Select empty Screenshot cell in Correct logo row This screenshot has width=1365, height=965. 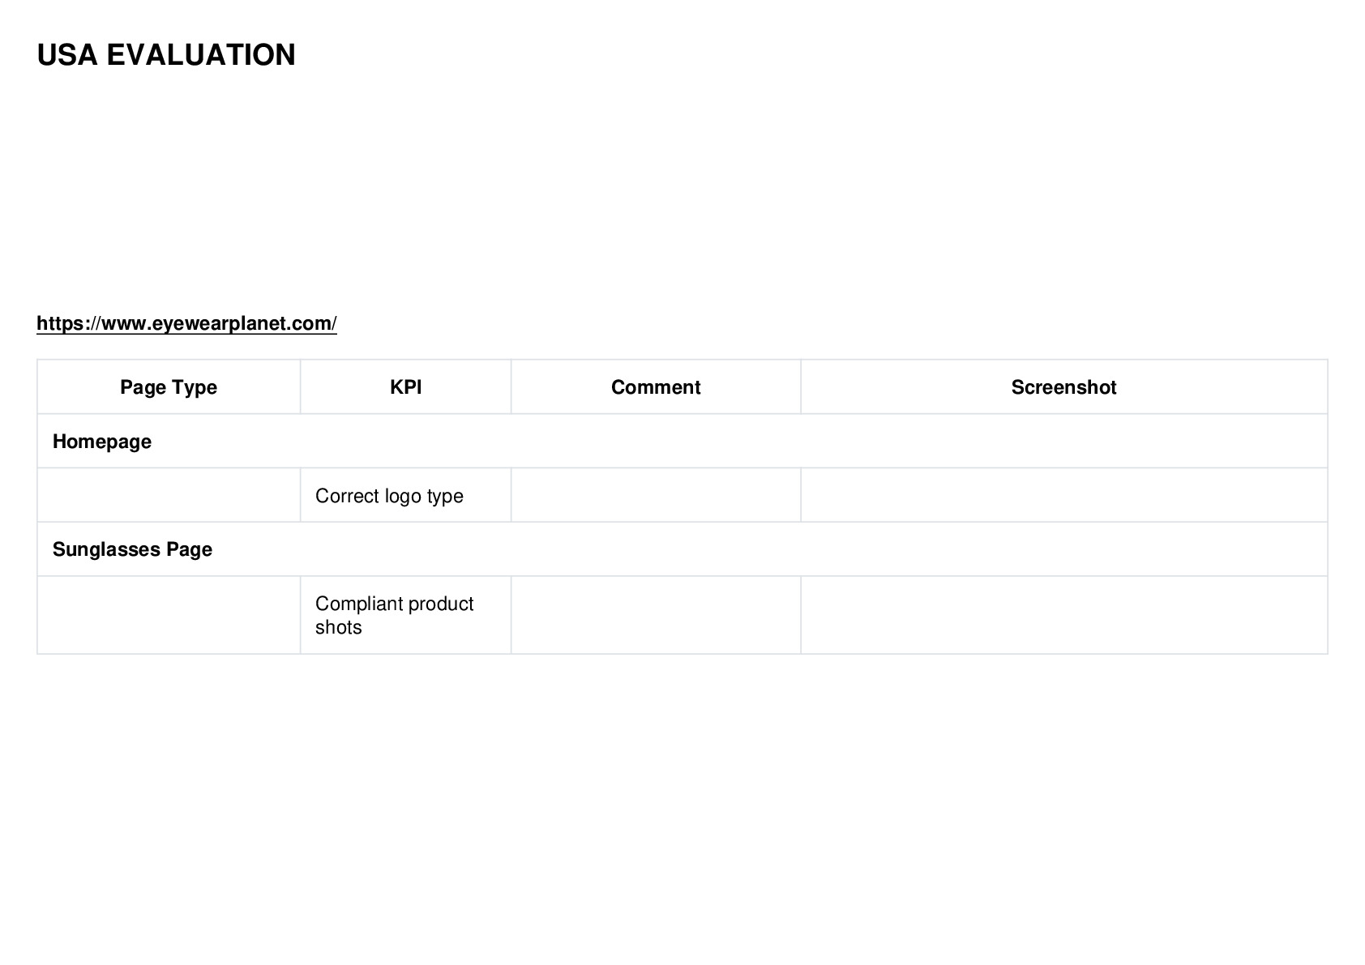[x=1064, y=495]
